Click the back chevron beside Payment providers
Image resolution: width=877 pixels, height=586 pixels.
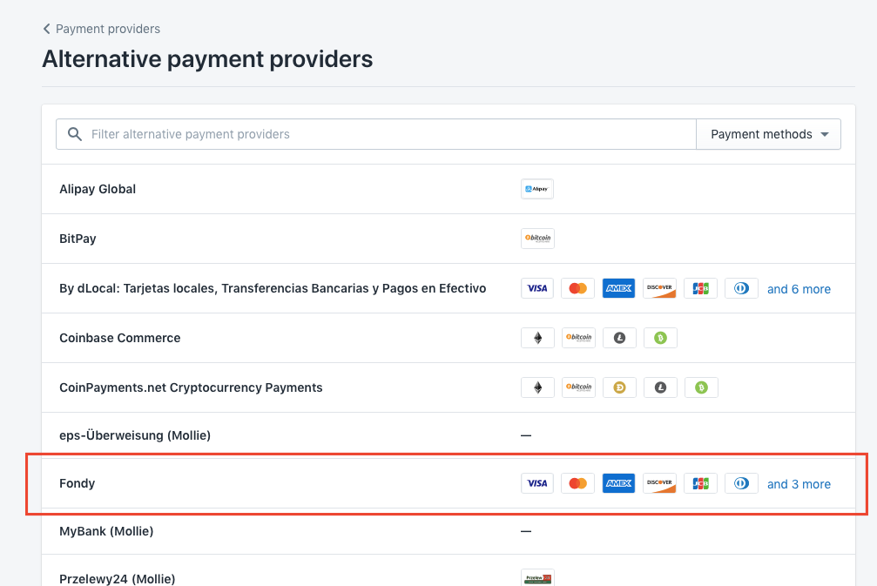click(x=46, y=29)
